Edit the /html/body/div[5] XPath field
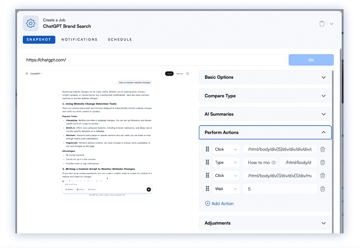Viewport: 359px width, 248px height. click(280, 149)
